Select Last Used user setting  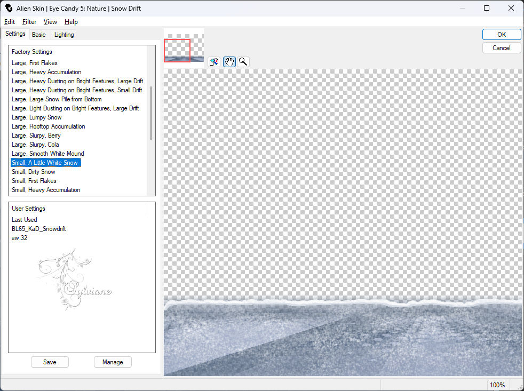pos(25,220)
